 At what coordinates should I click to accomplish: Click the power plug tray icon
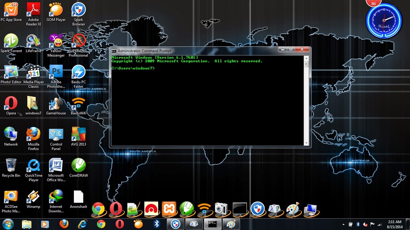[351, 224]
